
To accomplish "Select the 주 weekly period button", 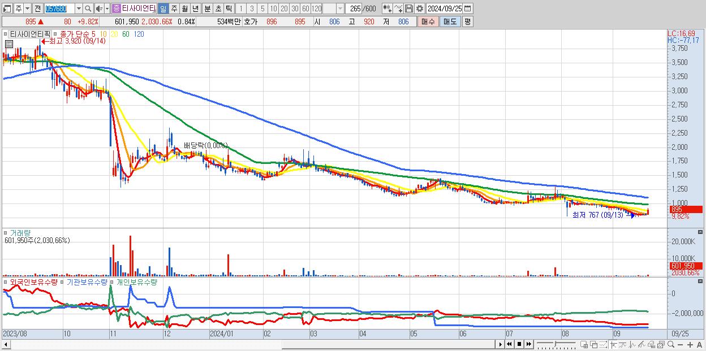I will (x=174, y=8).
